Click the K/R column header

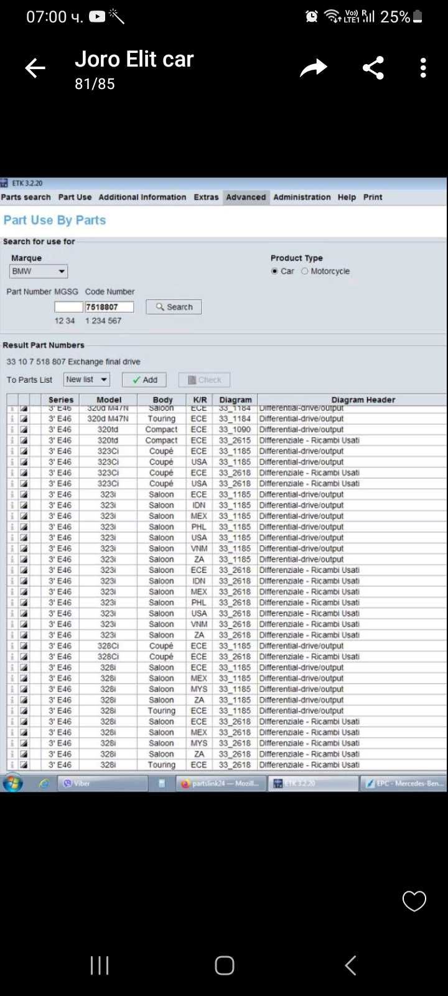pyautogui.click(x=200, y=400)
